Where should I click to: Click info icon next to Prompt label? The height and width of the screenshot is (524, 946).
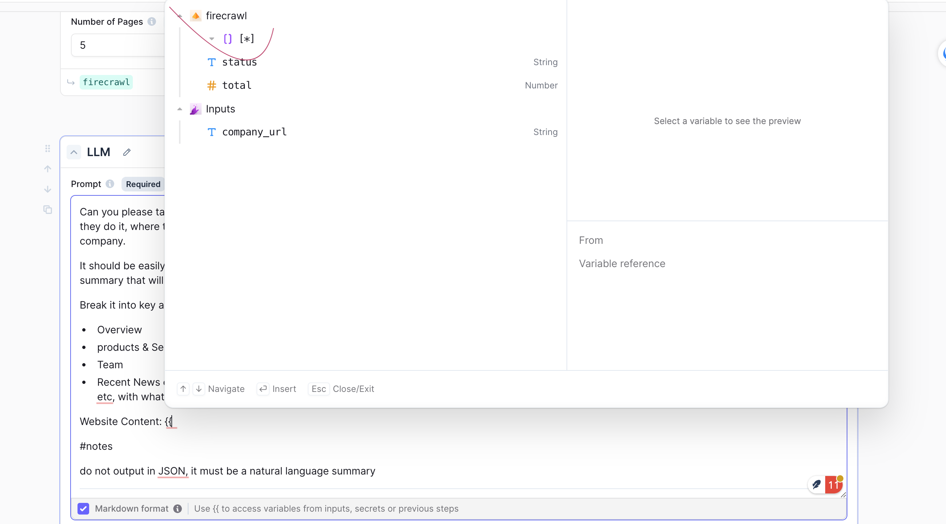tap(110, 184)
